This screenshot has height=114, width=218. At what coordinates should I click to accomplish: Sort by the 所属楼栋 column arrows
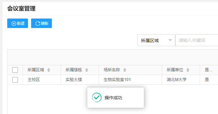87,70
